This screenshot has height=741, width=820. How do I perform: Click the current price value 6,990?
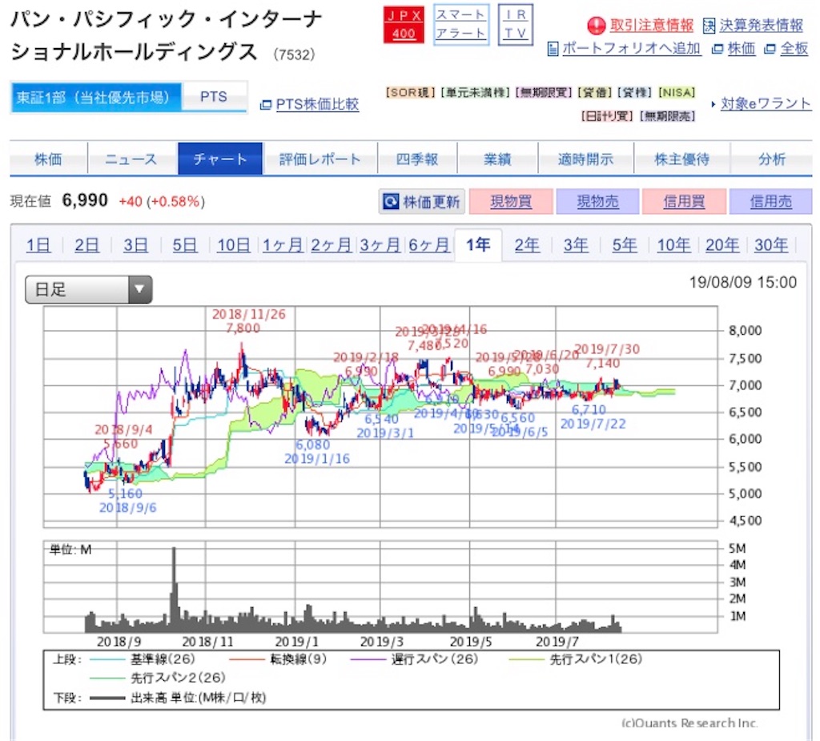(x=85, y=200)
